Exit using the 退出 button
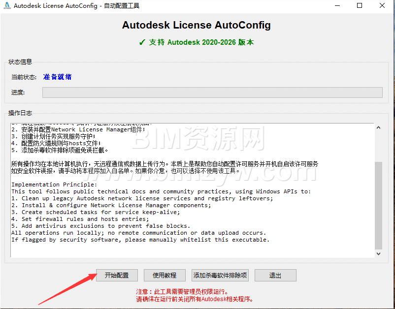Screen dimensions: 395x309 tap(275, 275)
